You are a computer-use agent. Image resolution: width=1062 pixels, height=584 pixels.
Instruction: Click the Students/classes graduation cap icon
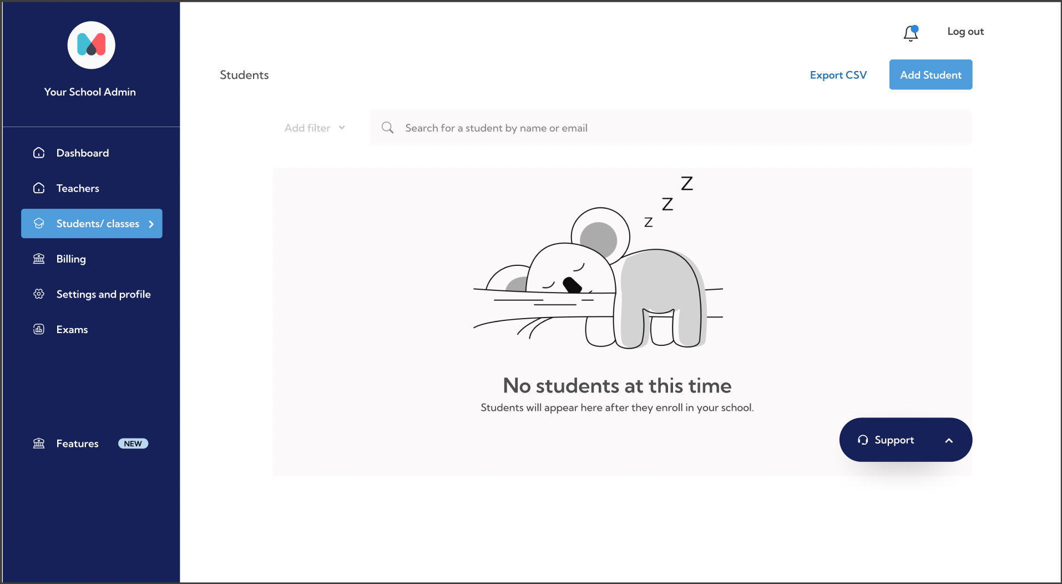pos(39,223)
